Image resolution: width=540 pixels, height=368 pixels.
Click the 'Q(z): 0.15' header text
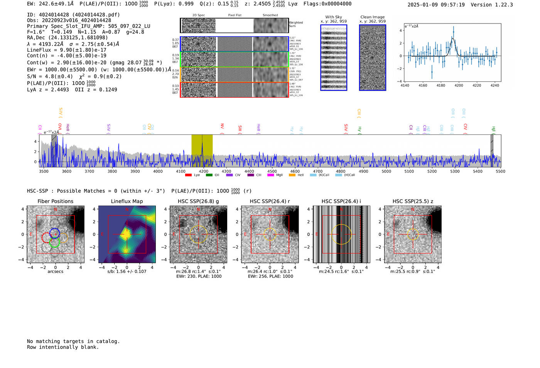[x=215, y=4]
